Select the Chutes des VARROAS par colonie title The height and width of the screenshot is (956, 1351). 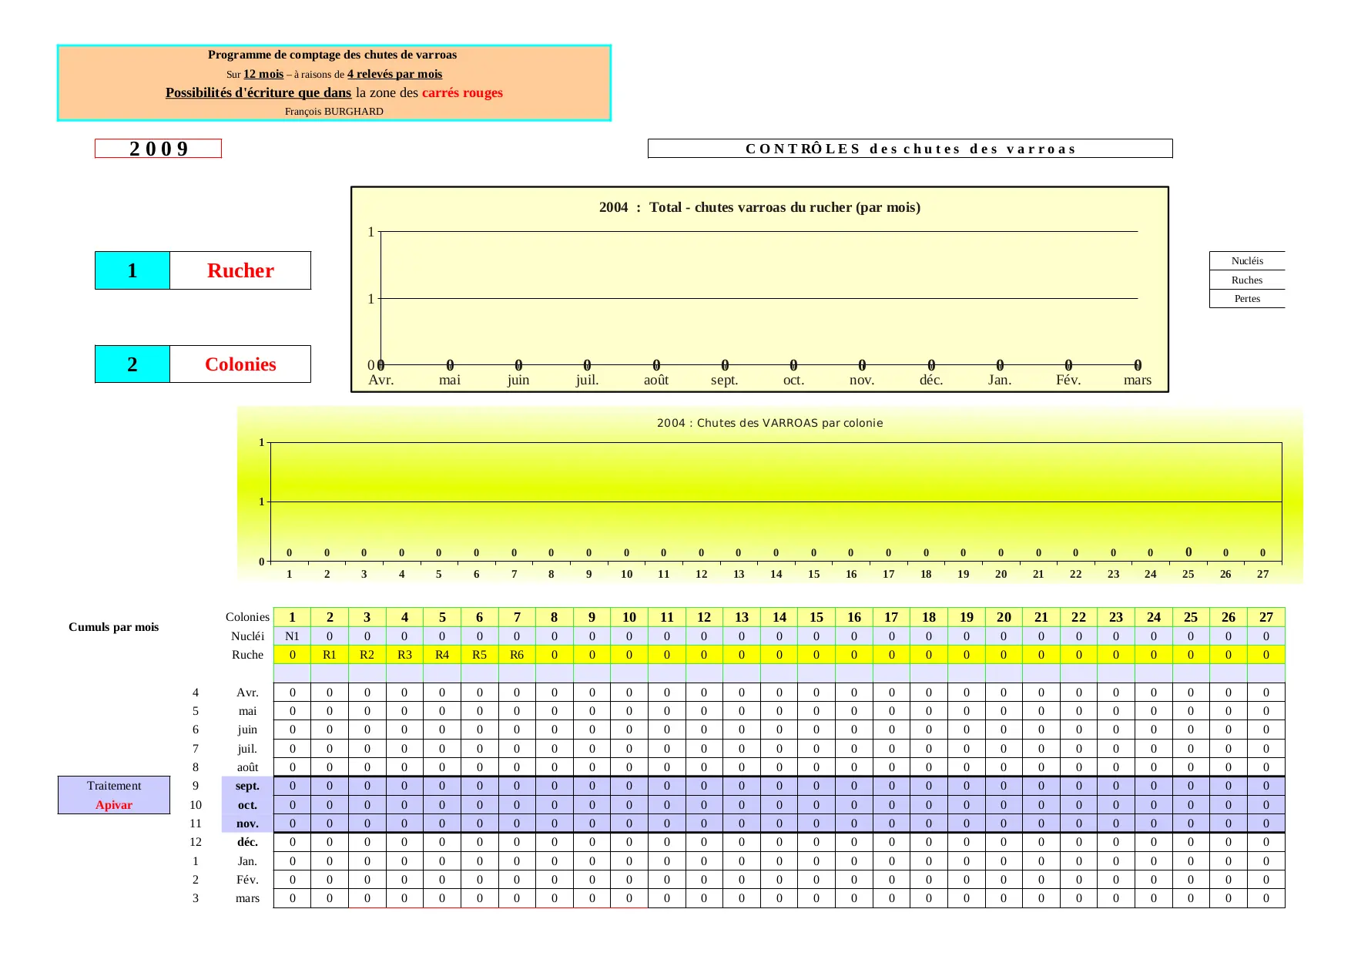[769, 423]
